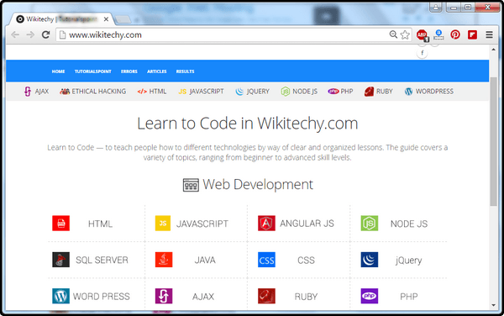The height and width of the screenshot is (316, 504).
Task: Go to WORDPRESS in the gray category bar
Action: [x=428, y=92]
